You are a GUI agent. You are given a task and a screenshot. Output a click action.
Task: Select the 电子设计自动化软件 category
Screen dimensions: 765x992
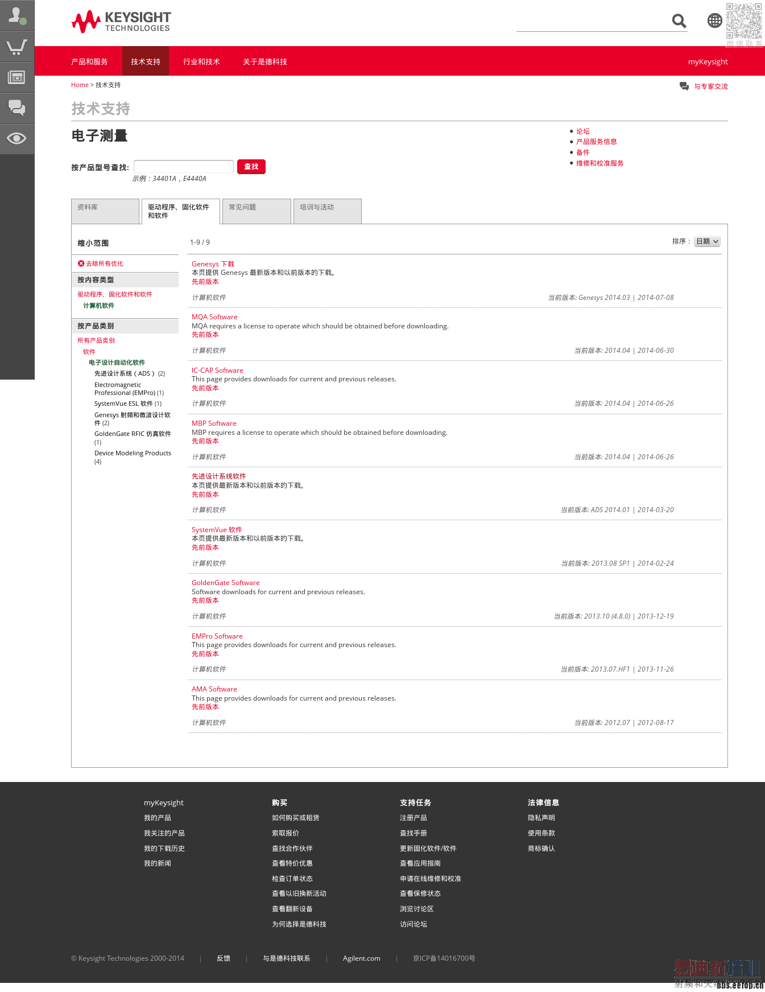pyautogui.click(x=117, y=363)
